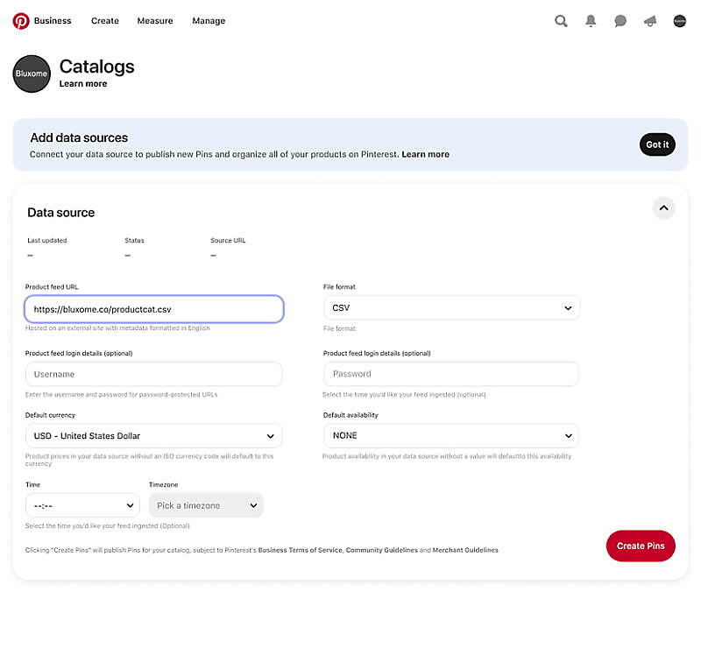Open the account profile avatar in header

(x=679, y=21)
